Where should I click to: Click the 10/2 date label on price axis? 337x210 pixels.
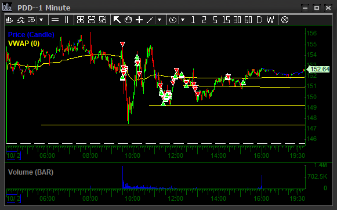13,155
